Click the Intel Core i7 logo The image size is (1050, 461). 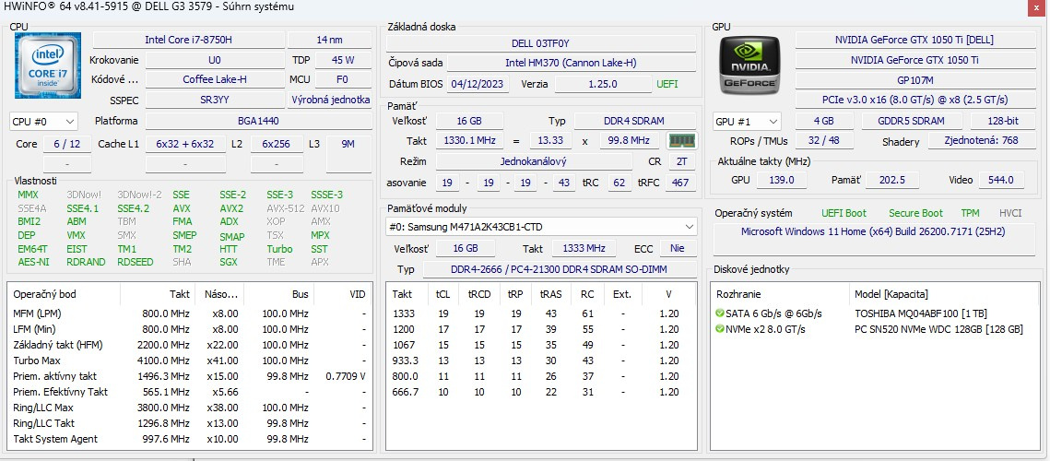pyautogui.click(x=46, y=65)
